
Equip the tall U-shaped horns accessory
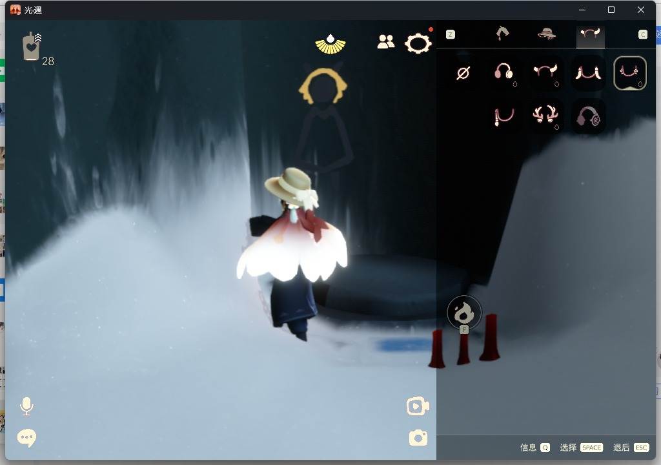click(589, 73)
